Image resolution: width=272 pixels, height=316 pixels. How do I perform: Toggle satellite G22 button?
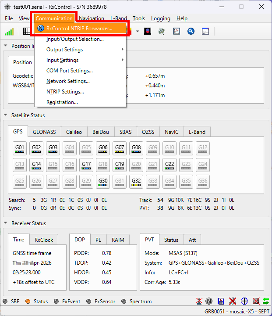click(170, 165)
